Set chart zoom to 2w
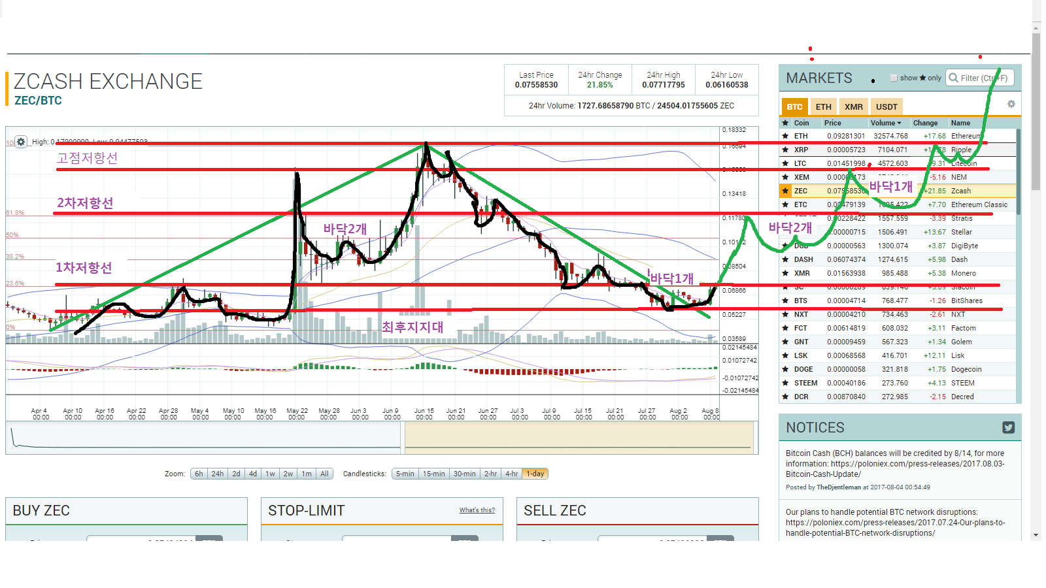Image resolution: width=1046 pixels, height=588 pixels. tap(288, 474)
